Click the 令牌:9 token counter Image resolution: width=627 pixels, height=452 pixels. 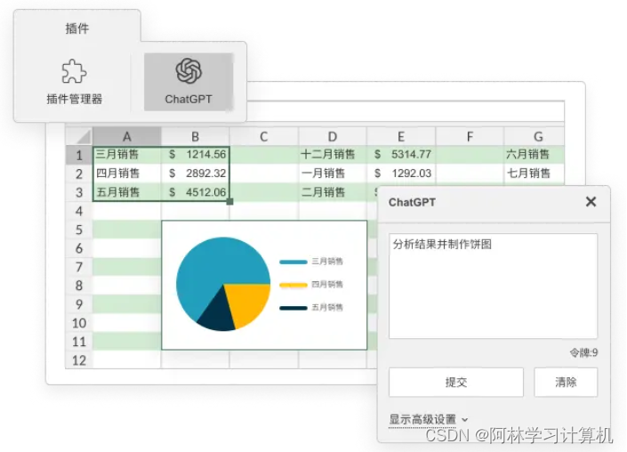(583, 353)
